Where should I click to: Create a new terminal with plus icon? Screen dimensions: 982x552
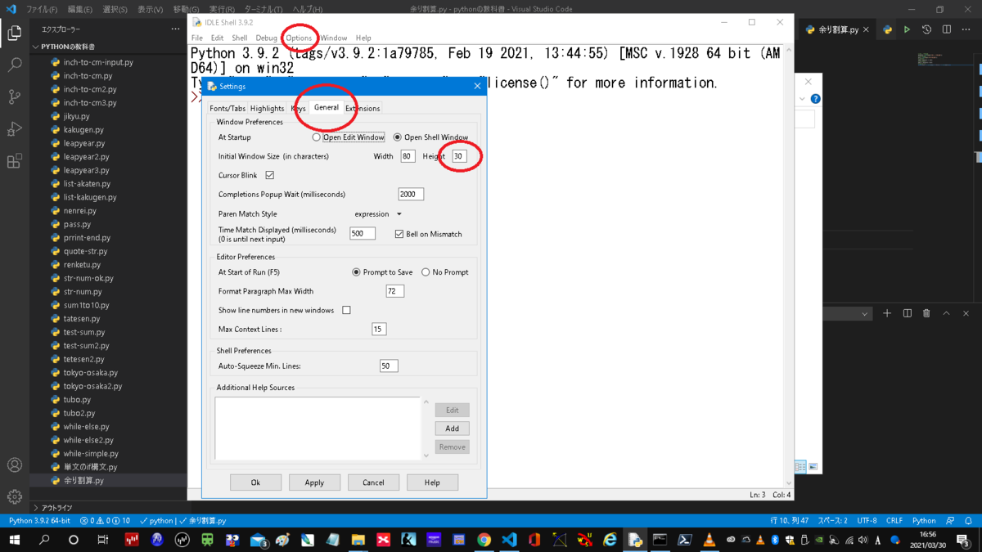(887, 313)
